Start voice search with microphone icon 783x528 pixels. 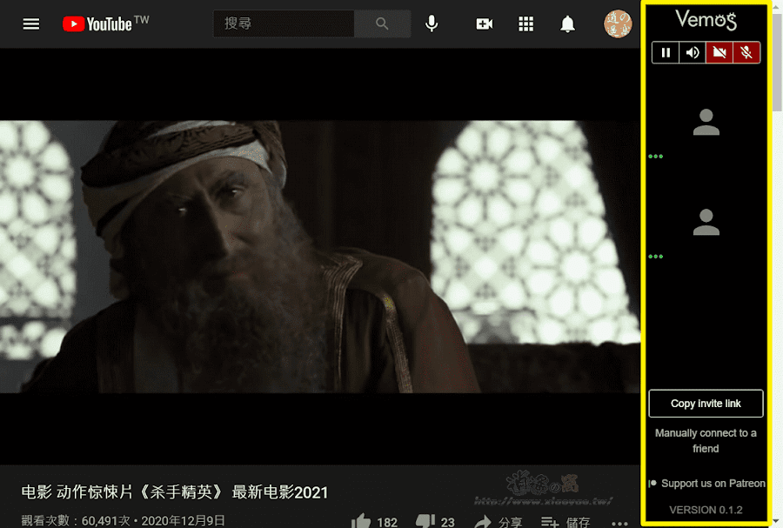pyautogui.click(x=432, y=23)
